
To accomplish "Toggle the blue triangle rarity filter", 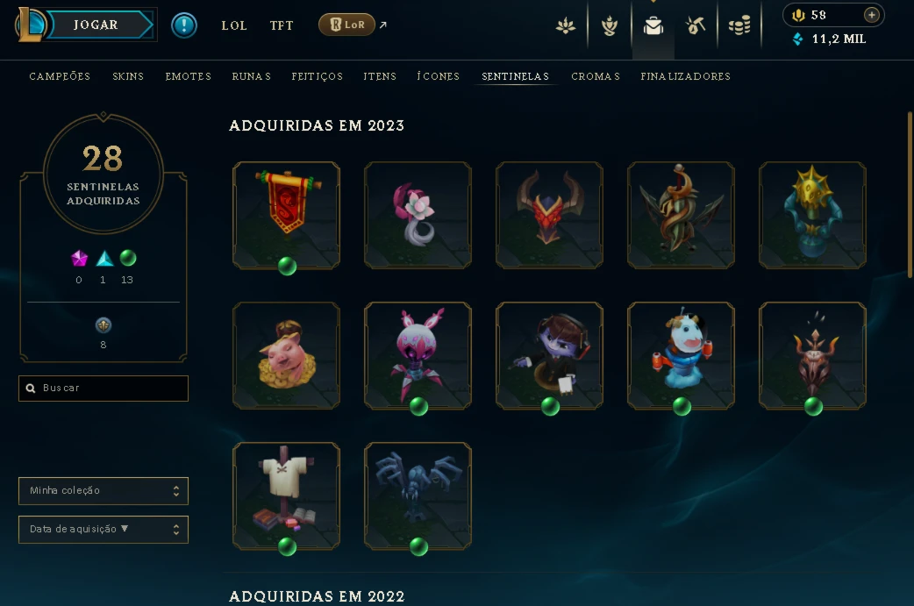I will tap(104, 258).
